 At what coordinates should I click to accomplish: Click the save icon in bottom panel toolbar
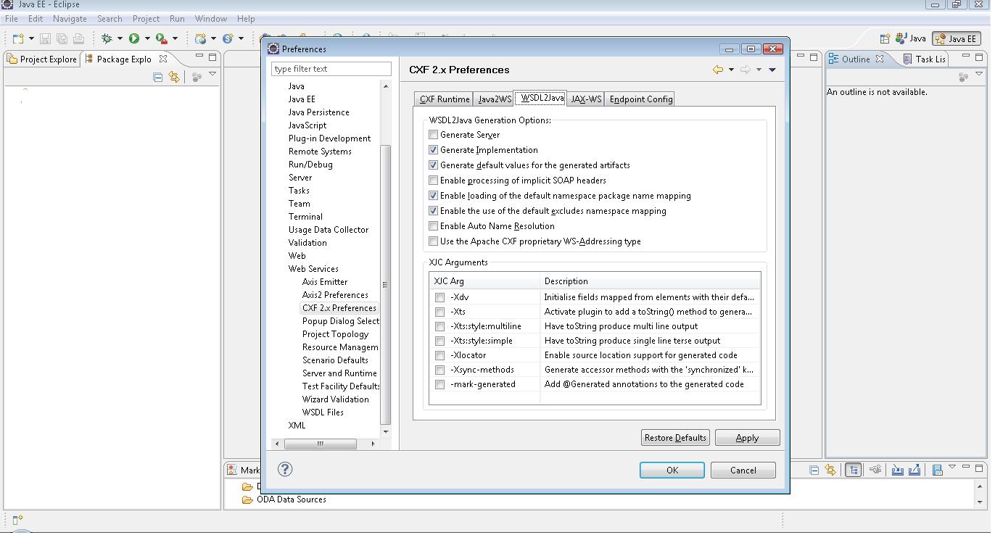coord(937,470)
